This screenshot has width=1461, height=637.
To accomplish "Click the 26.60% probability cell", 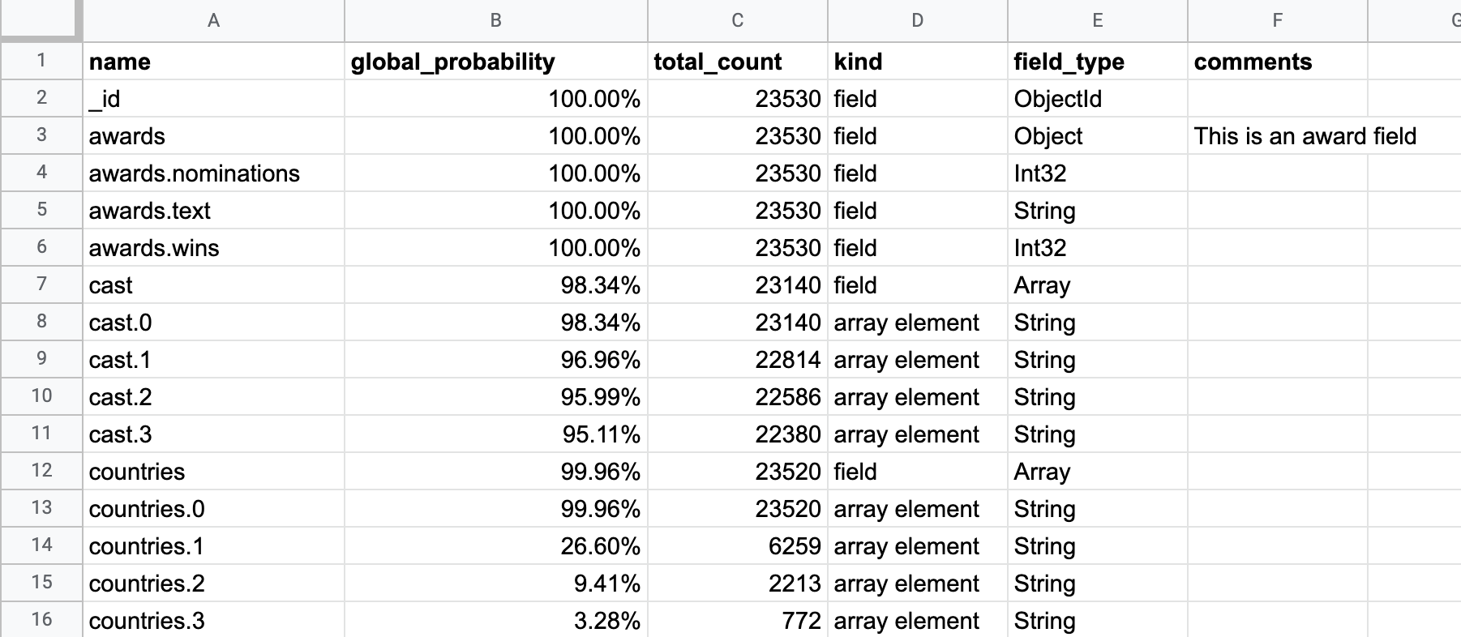I will tap(495, 546).
